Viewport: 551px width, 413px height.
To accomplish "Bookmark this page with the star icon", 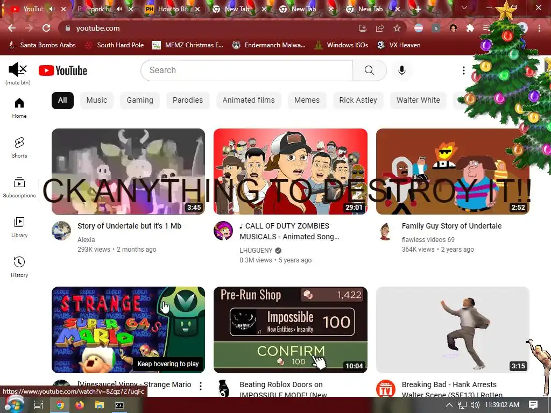I will click(397, 28).
